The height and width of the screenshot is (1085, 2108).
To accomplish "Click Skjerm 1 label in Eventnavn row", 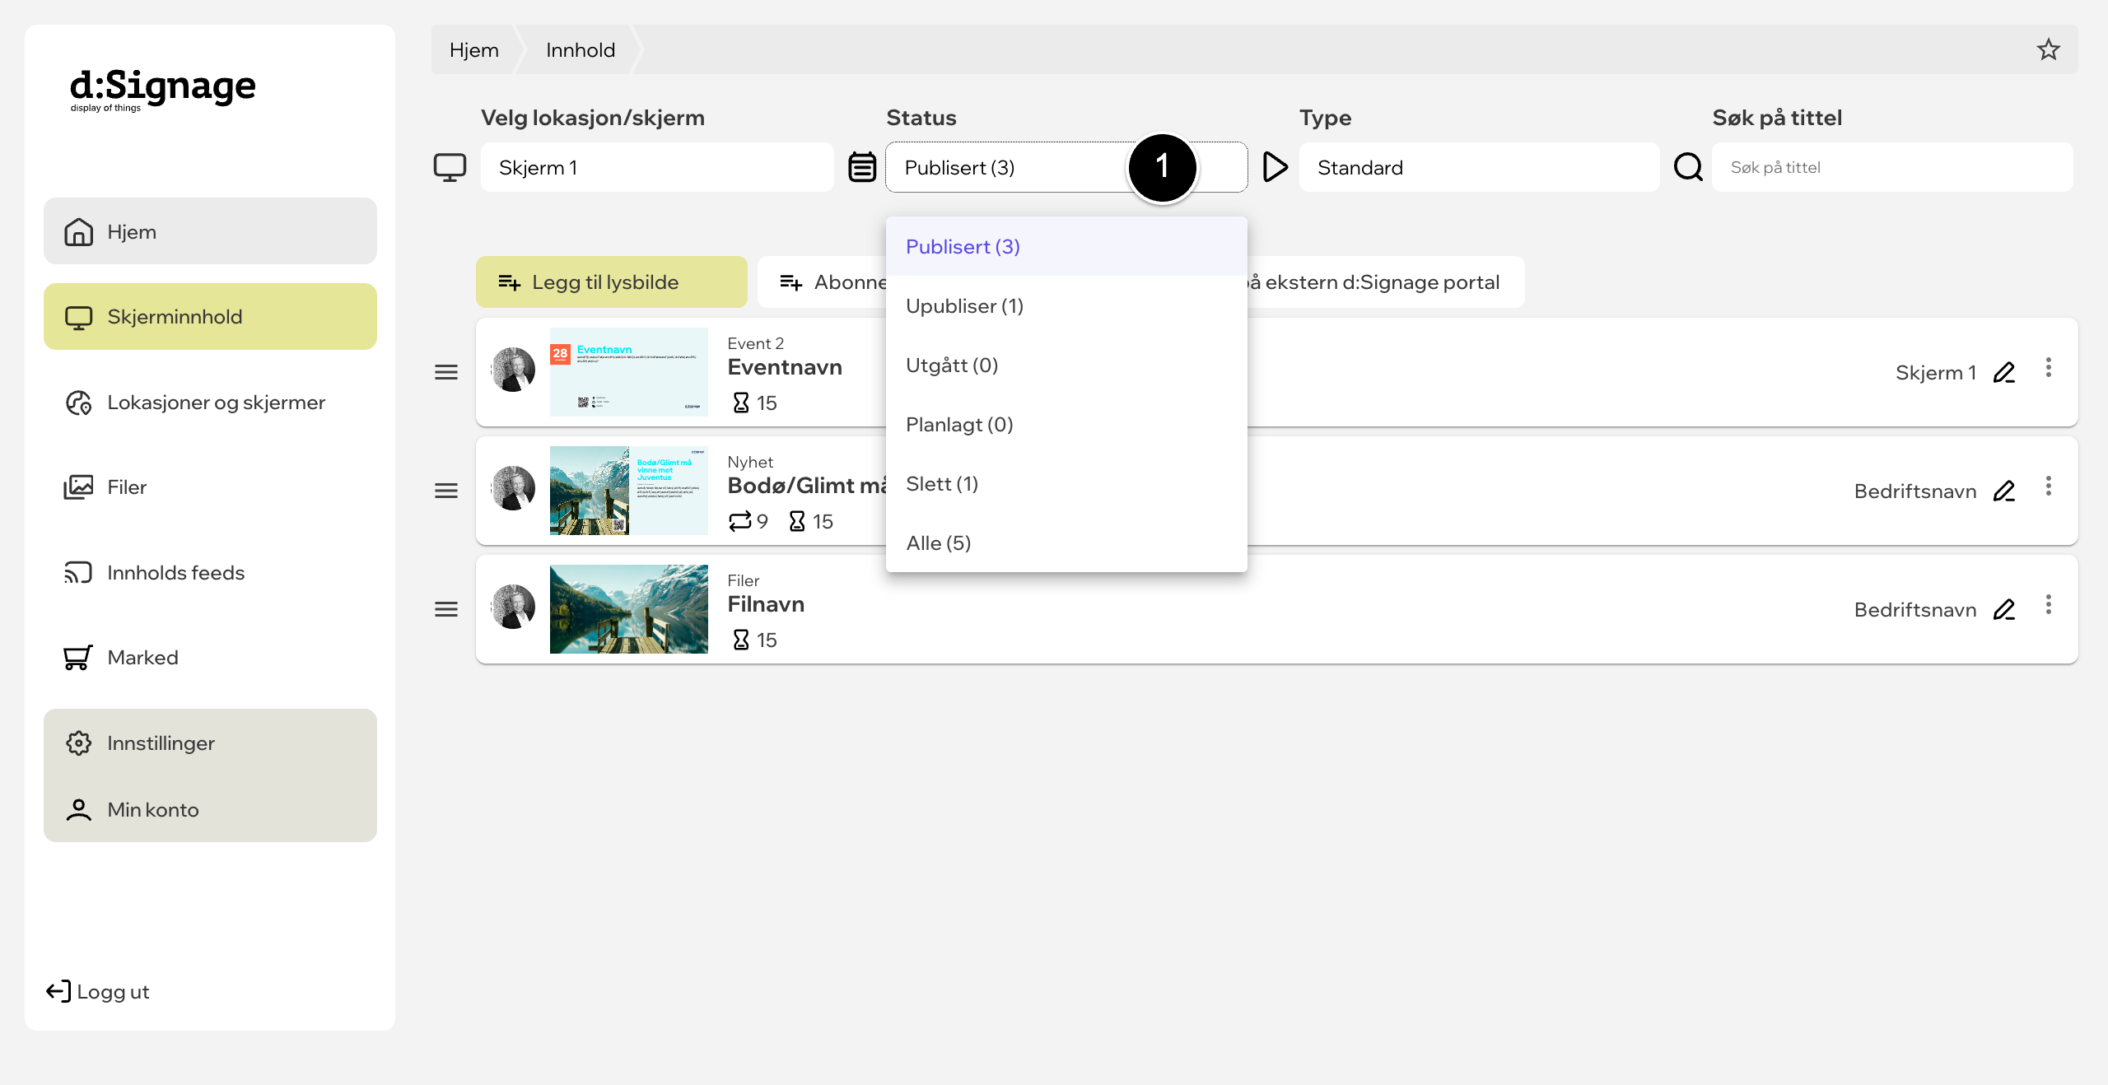I will point(1936,373).
